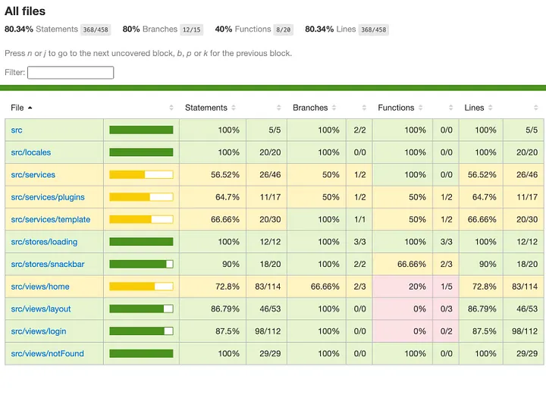The image size is (546, 398).
Task: Click the Statements header label
Action: pos(206,108)
